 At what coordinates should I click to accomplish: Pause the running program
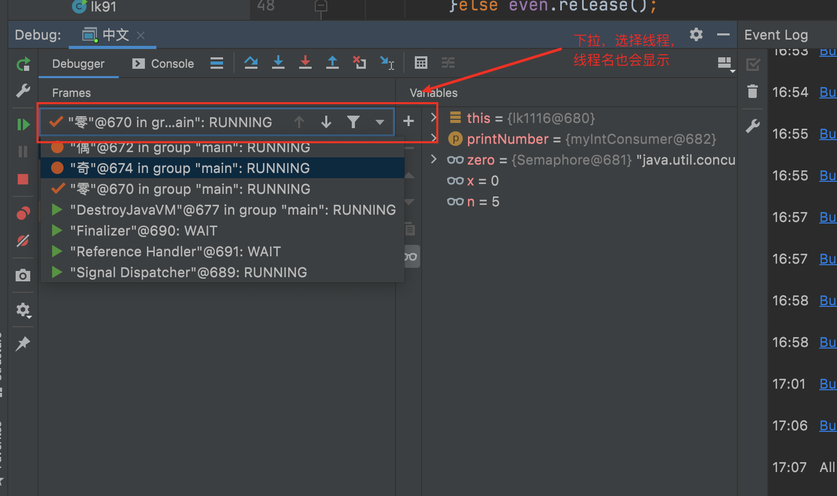23,152
